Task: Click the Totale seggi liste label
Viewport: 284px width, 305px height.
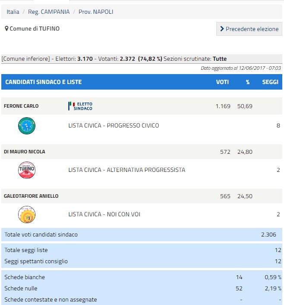Action: (x=26, y=250)
